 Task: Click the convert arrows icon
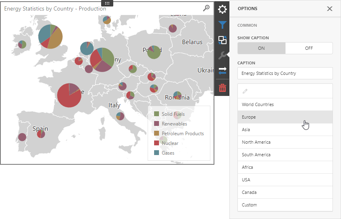tap(222, 71)
